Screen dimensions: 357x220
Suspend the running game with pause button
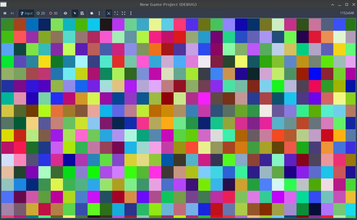click(5, 13)
